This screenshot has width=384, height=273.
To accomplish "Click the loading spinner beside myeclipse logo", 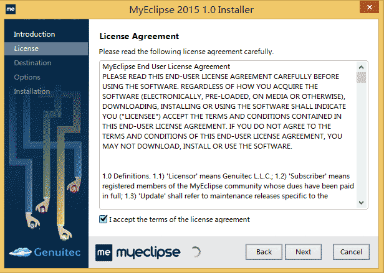I will 196,252.
